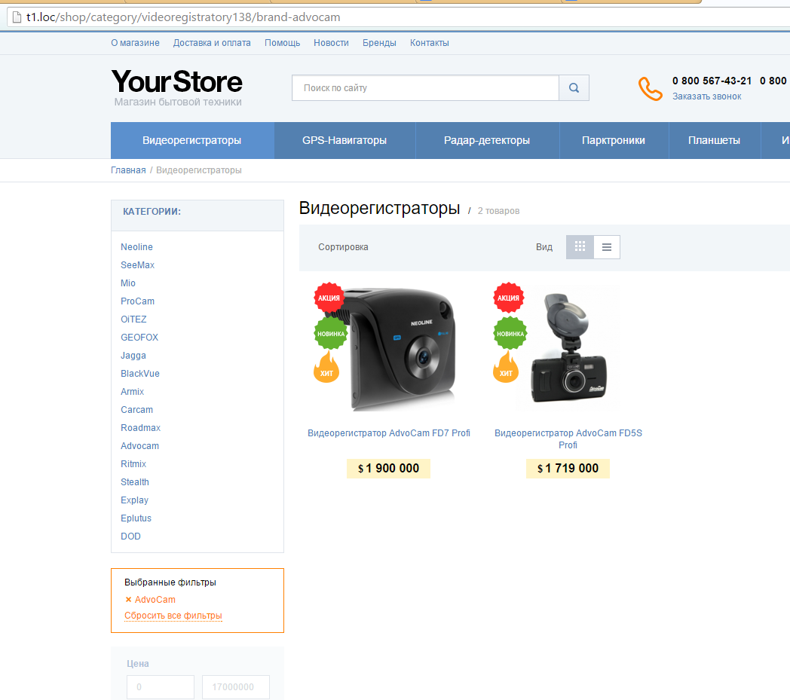Screen dimensions: 790x700
Task: Switch to grid view layout
Action: [x=580, y=246]
